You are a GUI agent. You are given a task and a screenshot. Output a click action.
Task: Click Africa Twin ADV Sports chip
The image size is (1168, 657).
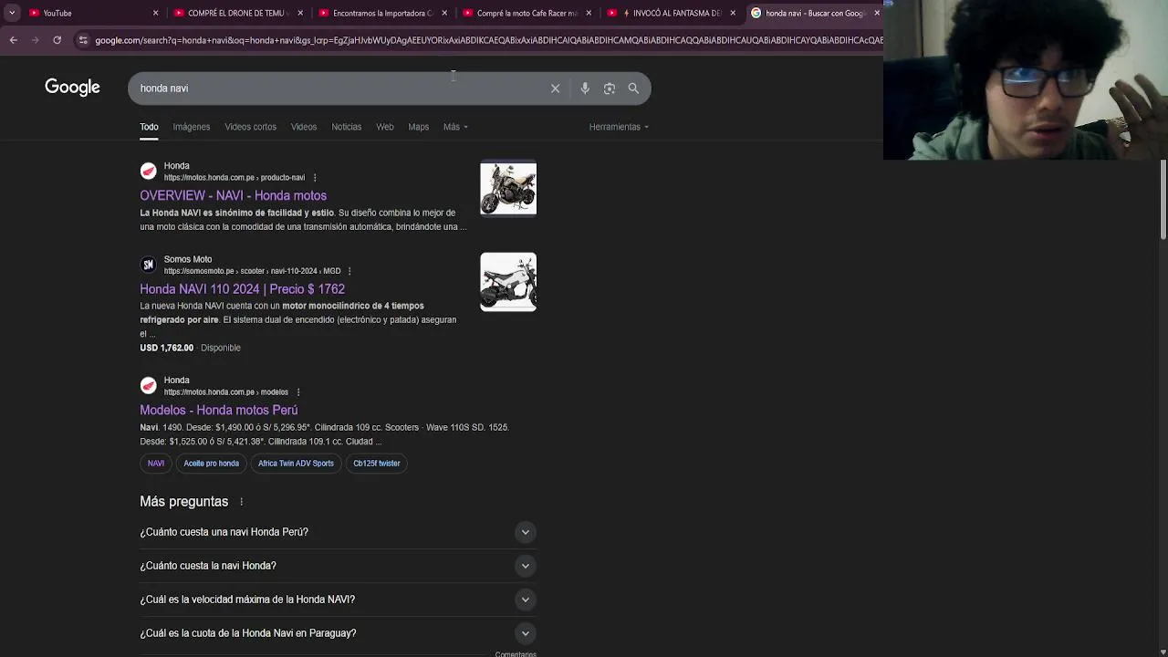pyautogui.click(x=296, y=464)
